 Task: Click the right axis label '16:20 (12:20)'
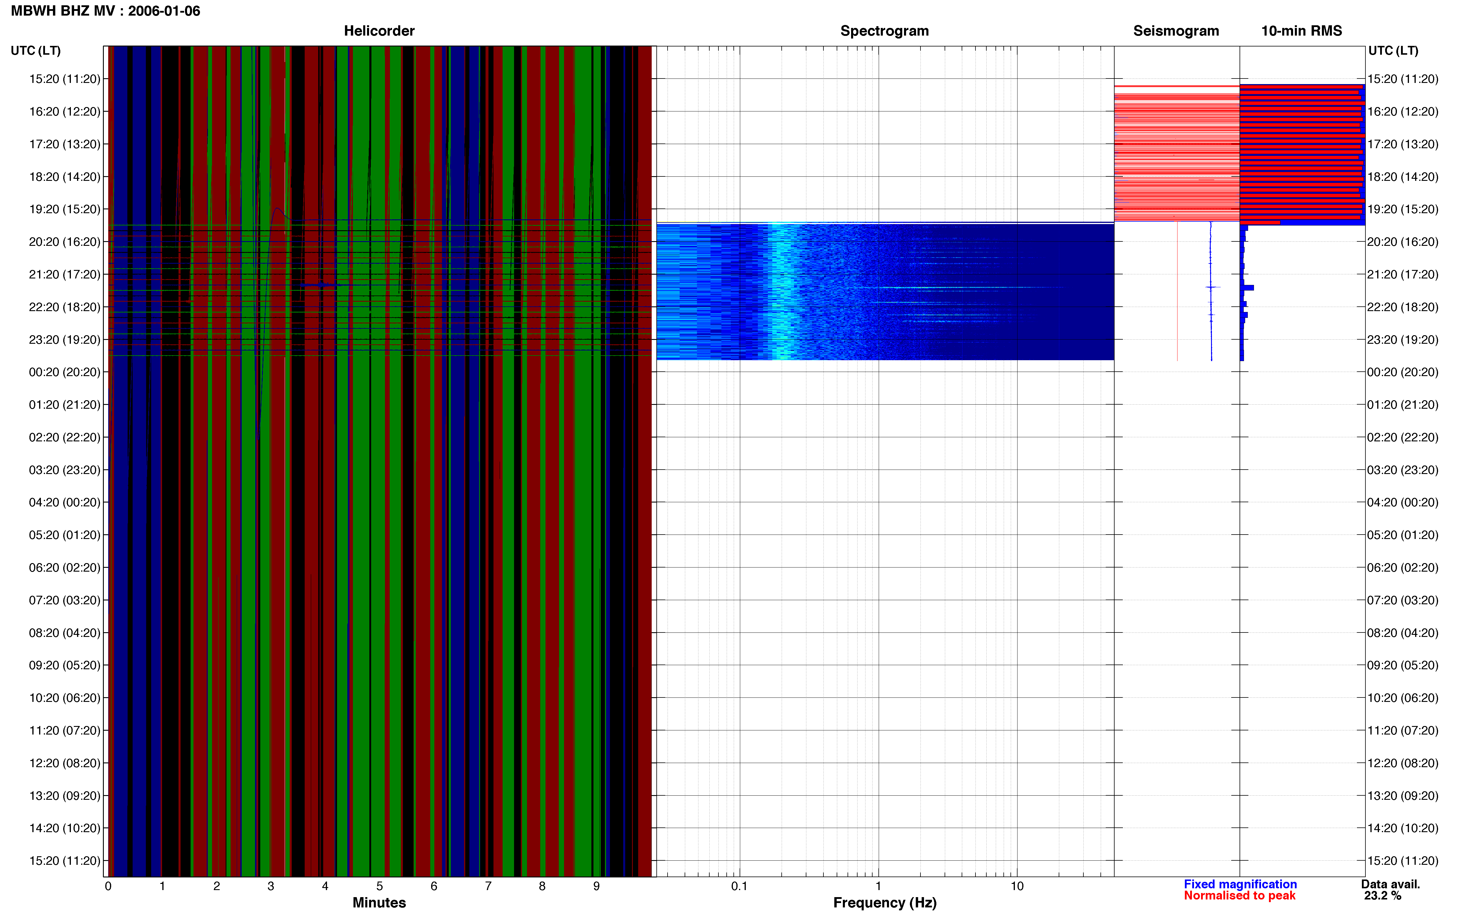point(1403,112)
